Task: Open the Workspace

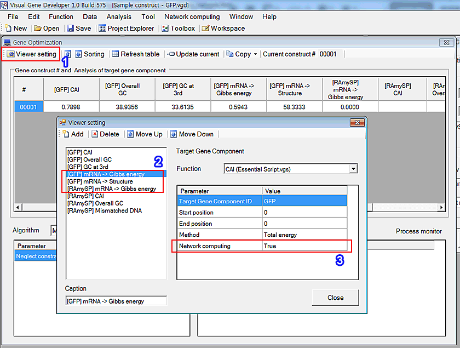Action: 223,28
